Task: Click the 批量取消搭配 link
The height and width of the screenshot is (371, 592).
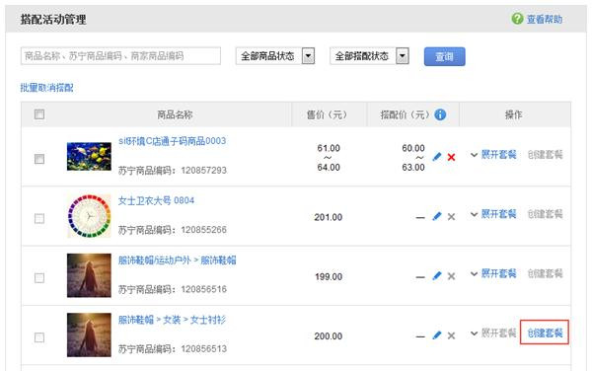Action: [x=46, y=88]
